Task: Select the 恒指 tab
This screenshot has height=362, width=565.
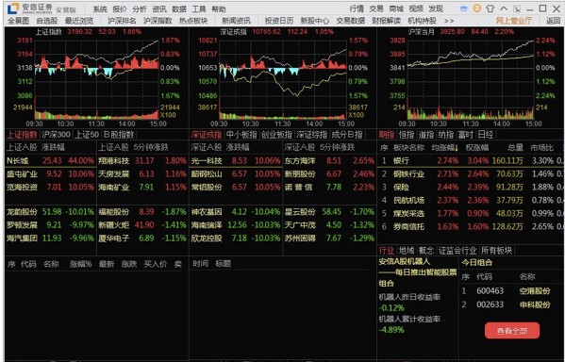Action: 407,135
